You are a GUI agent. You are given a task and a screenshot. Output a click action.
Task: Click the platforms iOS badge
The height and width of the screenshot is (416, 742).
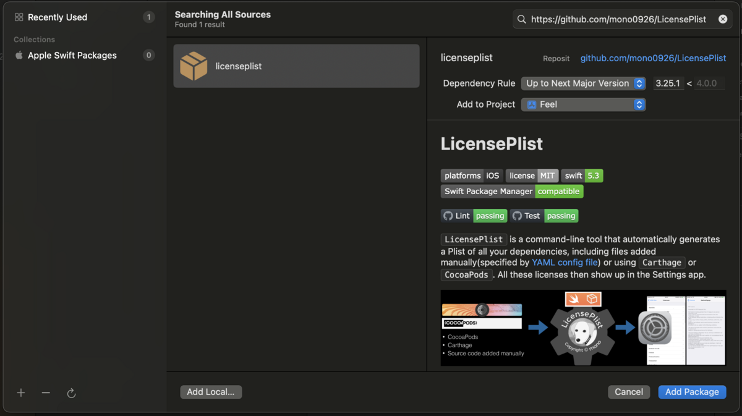pos(472,176)
